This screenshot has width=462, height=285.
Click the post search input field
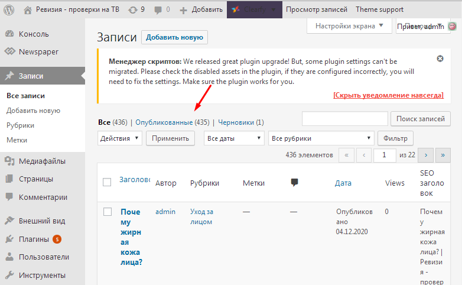click(344, 119)
